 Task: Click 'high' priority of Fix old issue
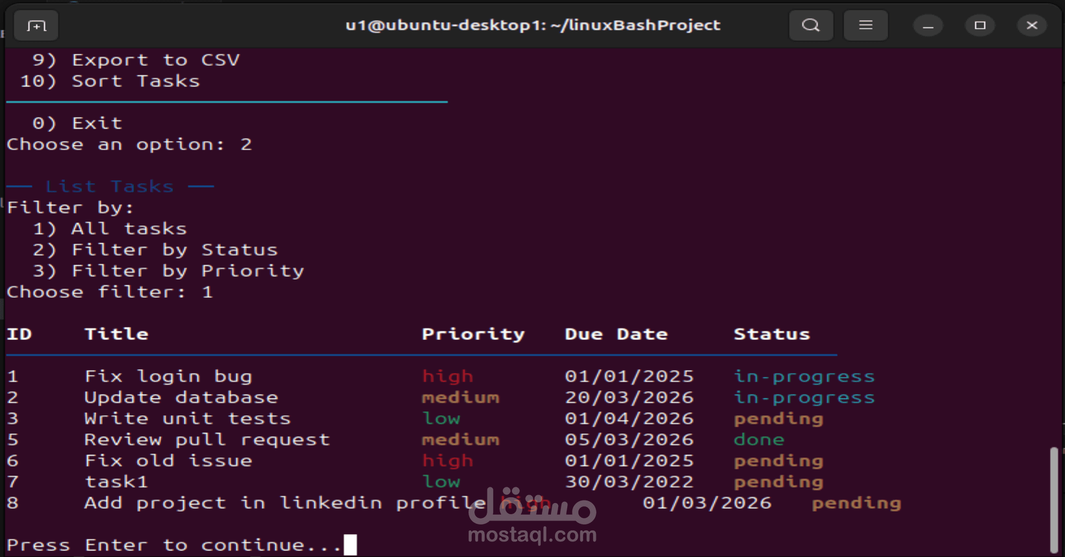(448, 461)
